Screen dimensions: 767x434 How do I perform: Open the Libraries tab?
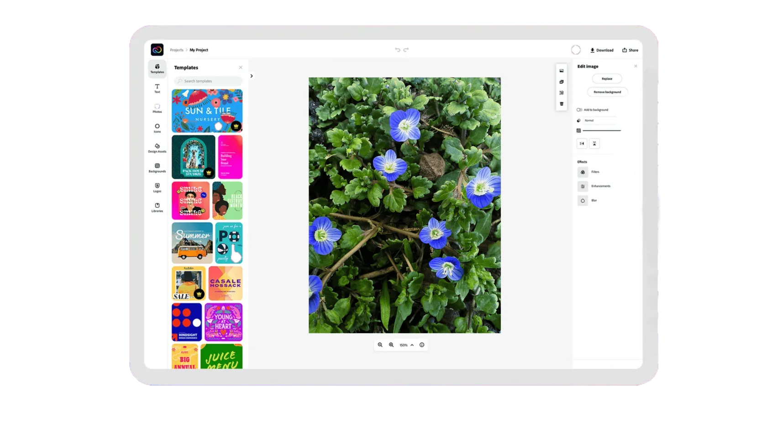pyautogui.click(x=157, y=207)
